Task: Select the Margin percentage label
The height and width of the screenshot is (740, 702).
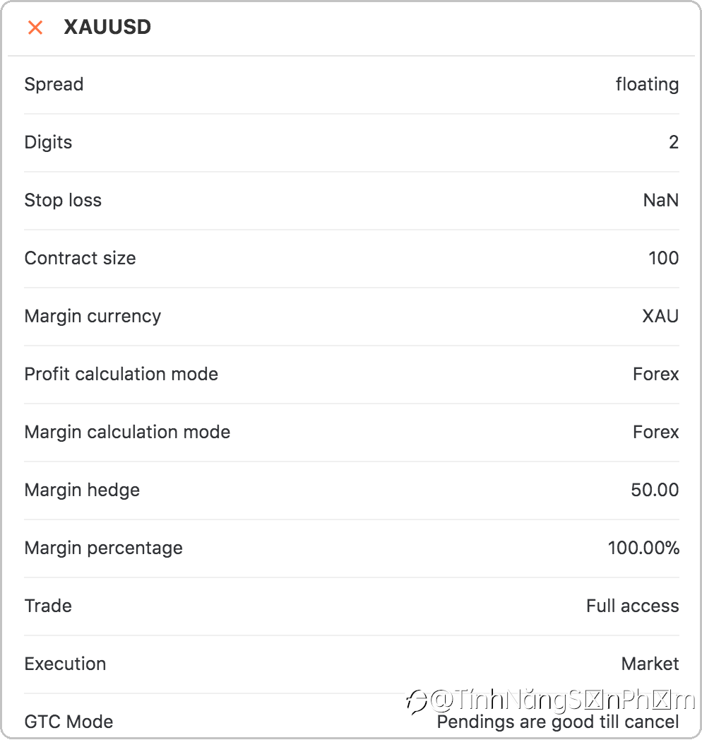Action: click(x=103, y=548)
